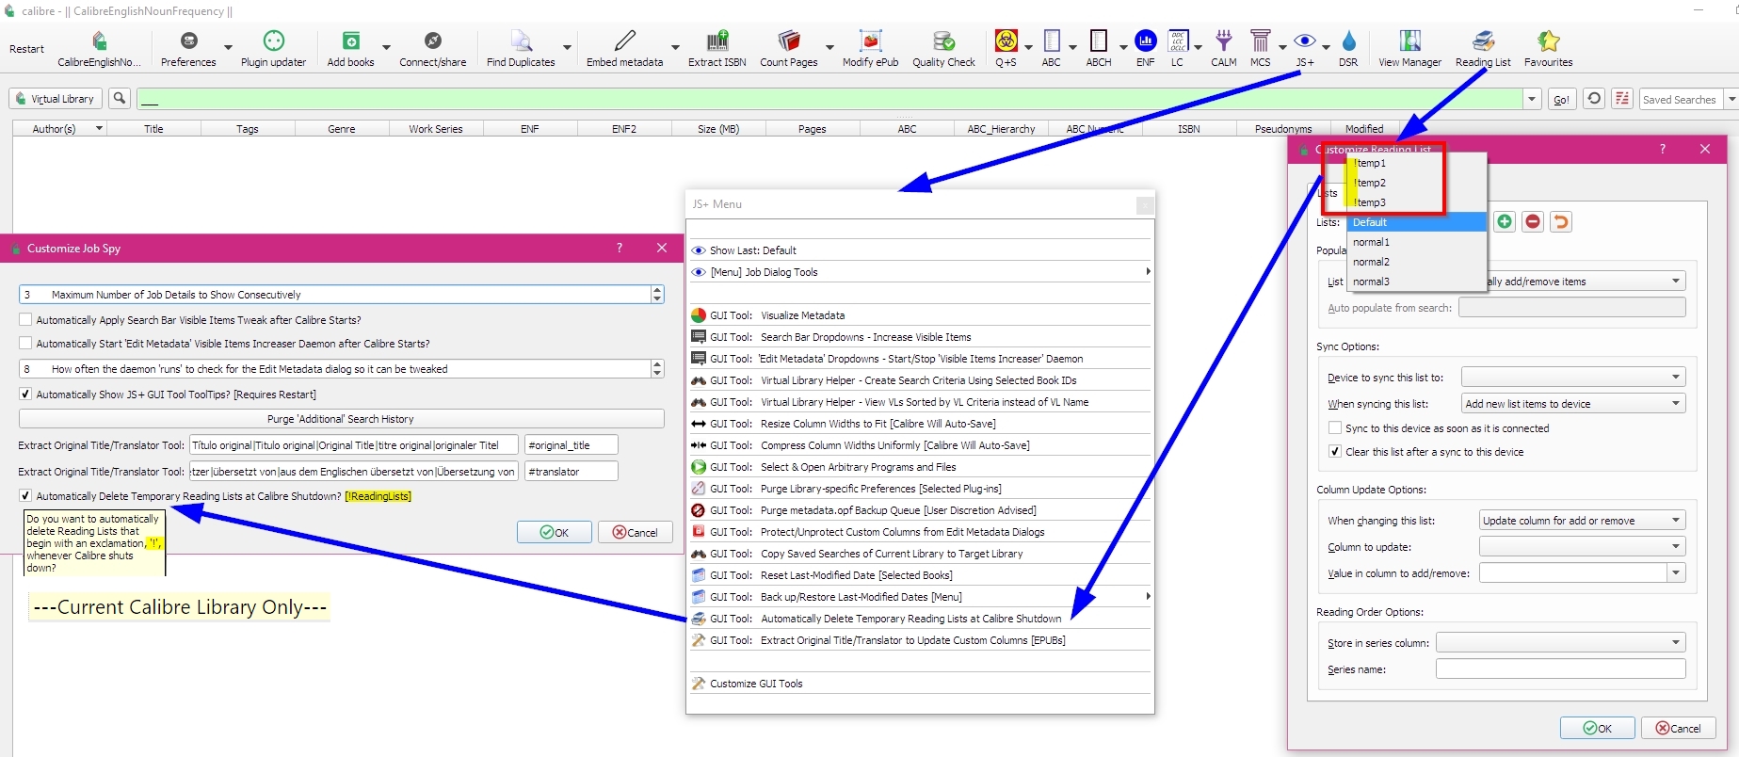Expand Value in column to add/remove combo

(1676, 573)
